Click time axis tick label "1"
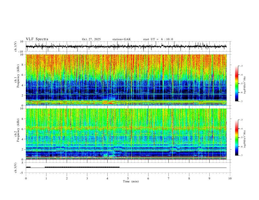Image resolution: width=259 pixels, height=200 pixels. click(46, 178)
